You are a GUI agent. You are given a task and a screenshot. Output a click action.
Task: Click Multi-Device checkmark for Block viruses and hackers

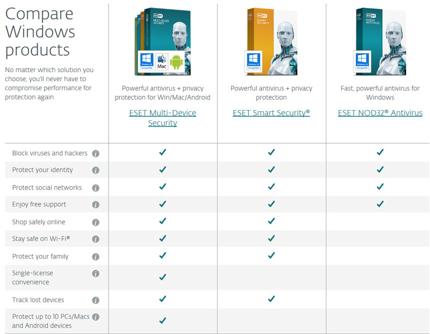pyautogui.click(x=163, y=152)
